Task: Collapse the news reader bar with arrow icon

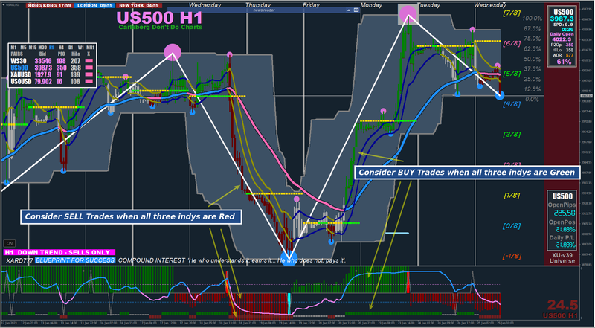Action: coord(348,10)
